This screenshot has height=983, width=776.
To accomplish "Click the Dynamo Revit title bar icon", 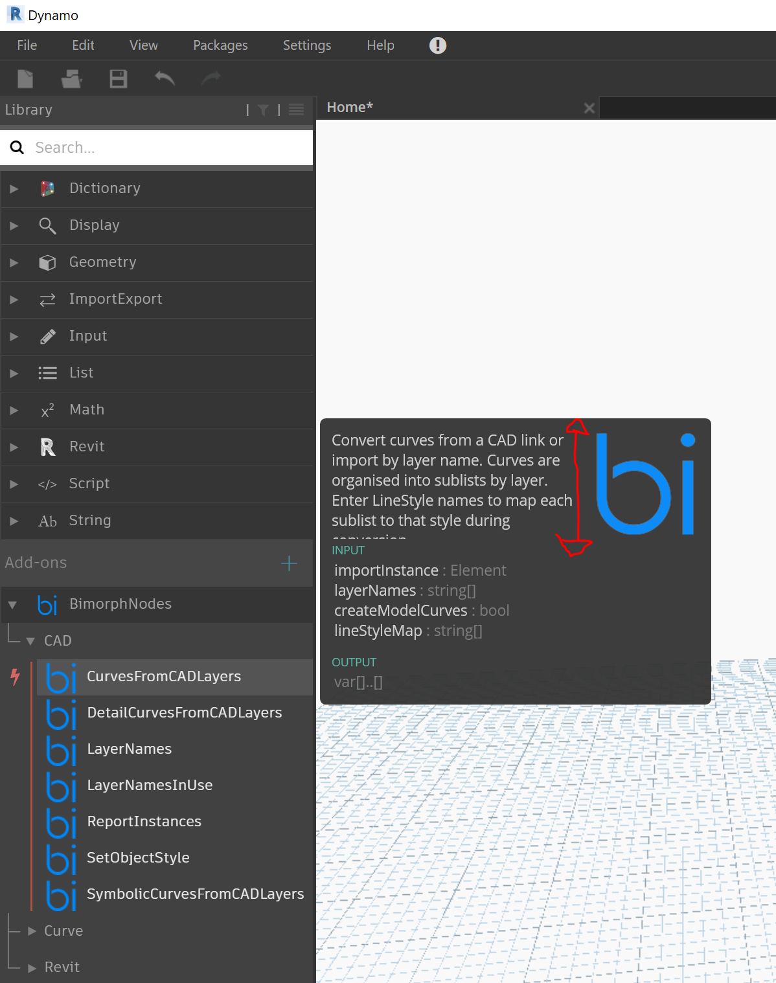I will [x=16, y=14].
